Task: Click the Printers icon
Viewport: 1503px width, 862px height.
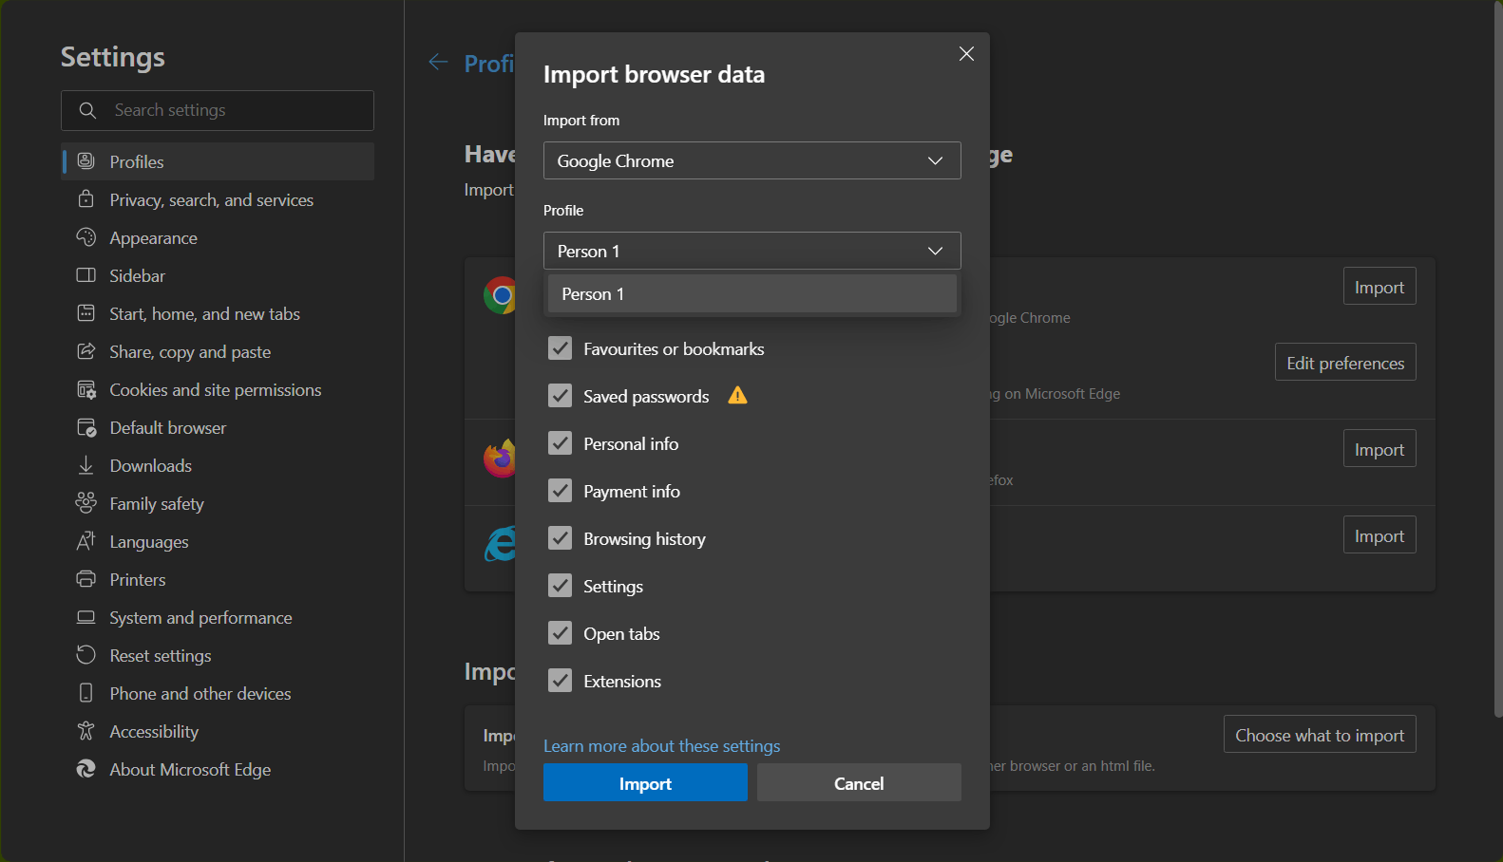Action: click(86, 579)
